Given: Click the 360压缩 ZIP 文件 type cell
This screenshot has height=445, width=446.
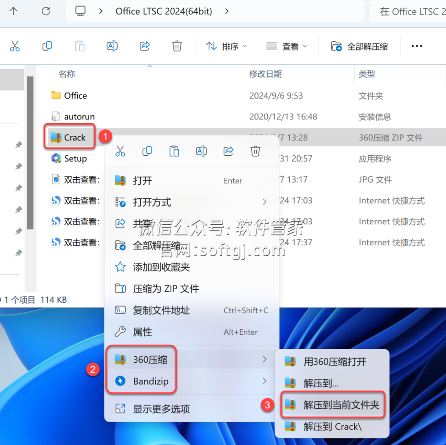Looking at the screenshot, I should pos(391,138).
